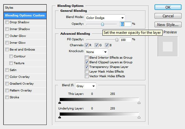
Task: Check Blend Interior Effects as Group
Action: point(87,58)
